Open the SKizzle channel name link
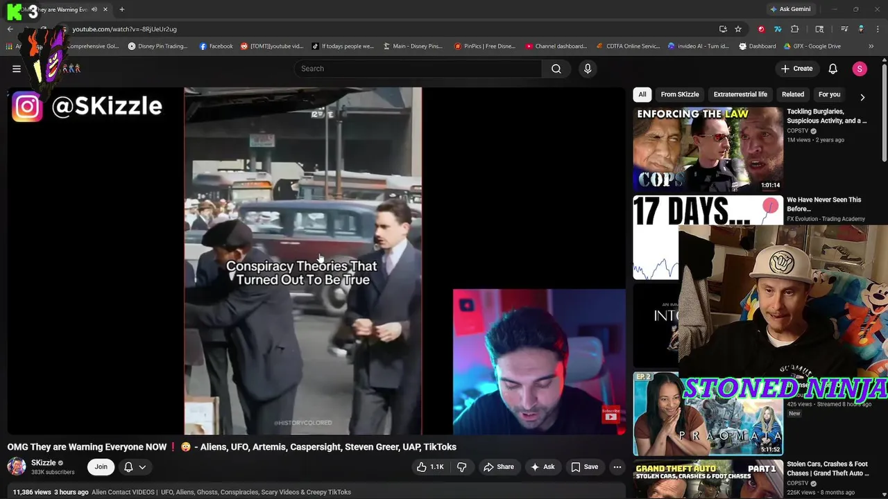Image resolution: width=888 pixels, height=499 pixels. click(43, 463)
